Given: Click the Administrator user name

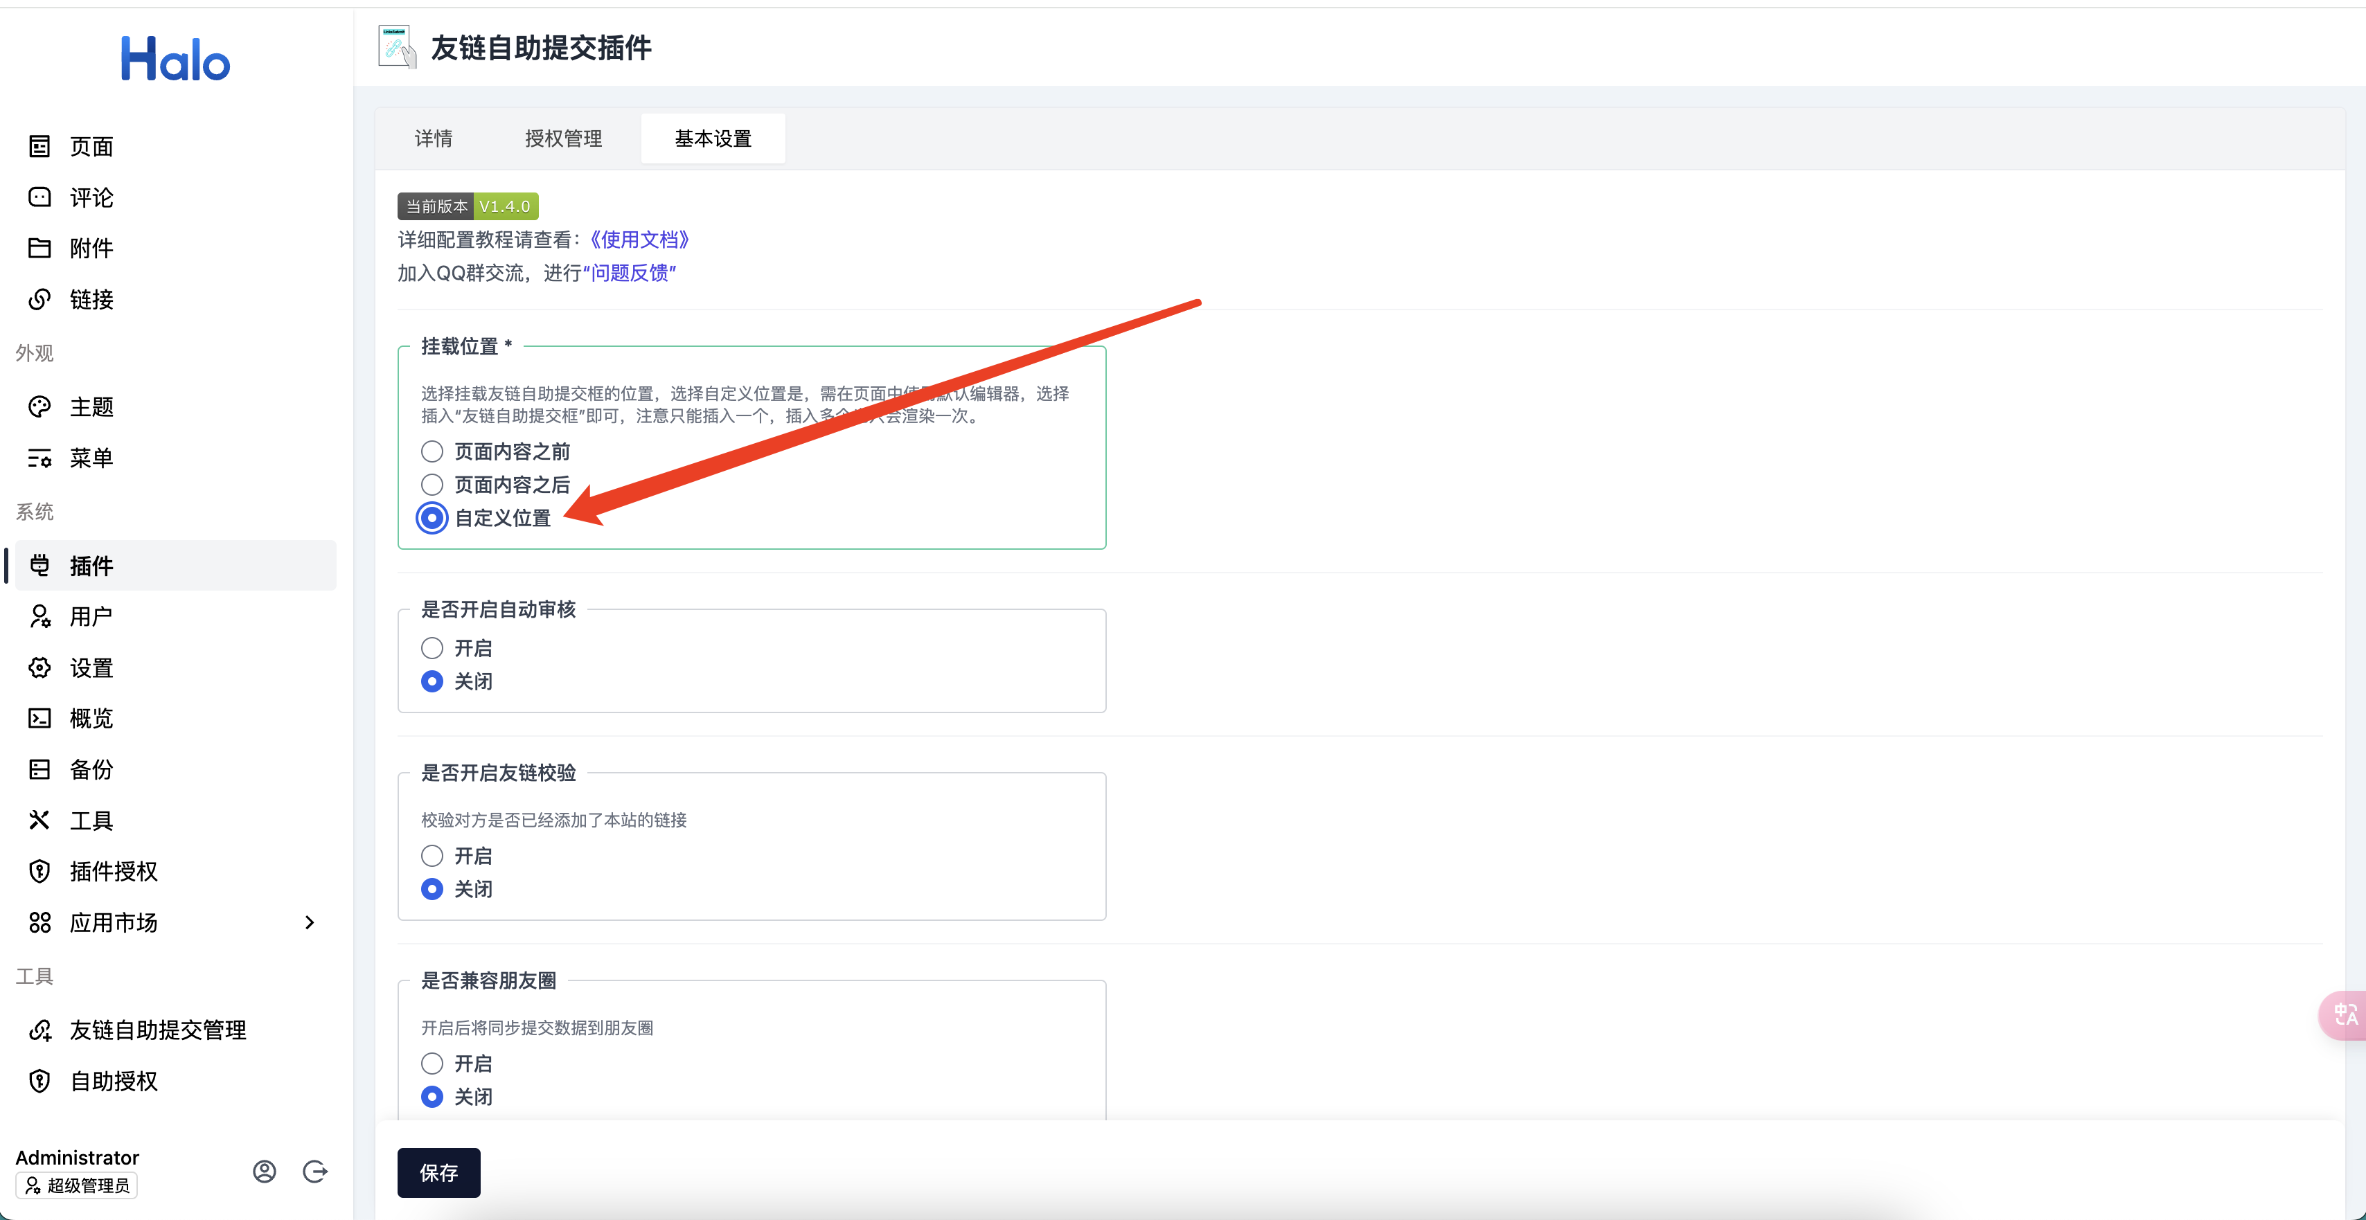Looking at the screenshot, I should coord(77,1157).
